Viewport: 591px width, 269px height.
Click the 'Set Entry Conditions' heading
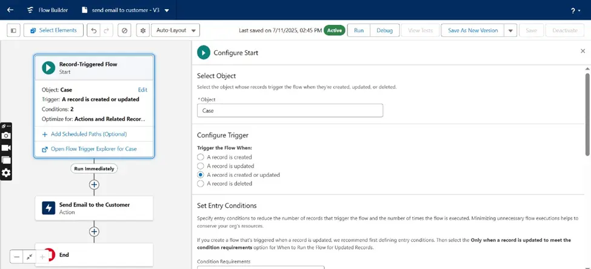coord(227,206)
